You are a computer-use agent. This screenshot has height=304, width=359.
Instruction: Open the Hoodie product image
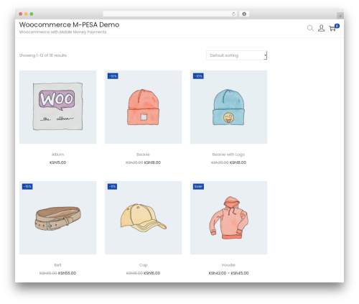tap(228, 218)
